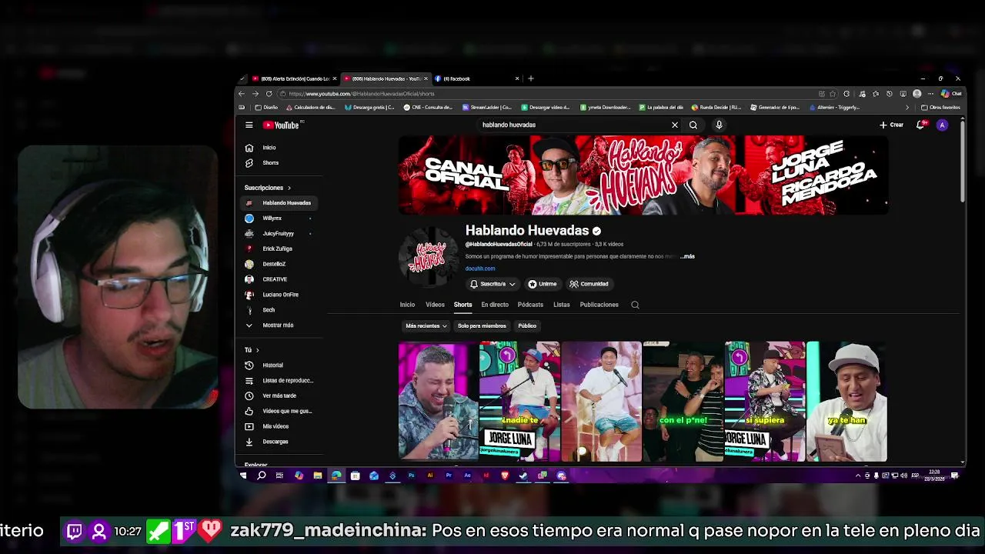Reload the page
The image size is (985, 554).
269,94
